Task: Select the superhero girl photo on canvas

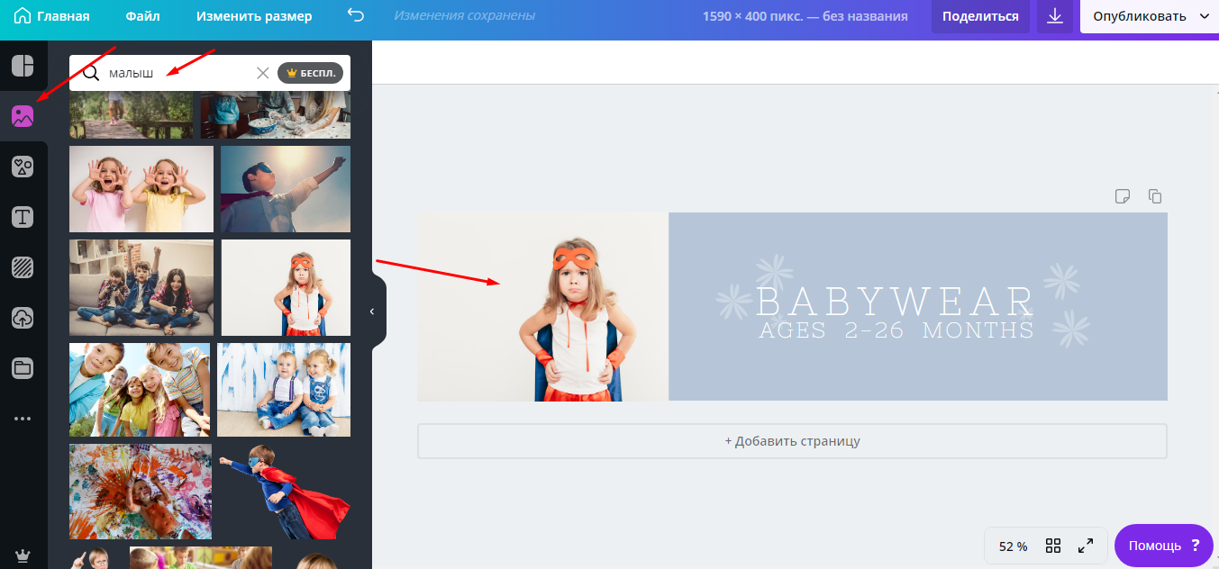Action: (x=542, y=307)
